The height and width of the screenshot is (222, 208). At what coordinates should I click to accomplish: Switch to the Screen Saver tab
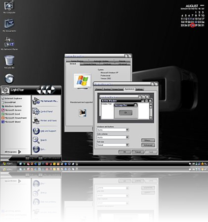click(118, 89)
